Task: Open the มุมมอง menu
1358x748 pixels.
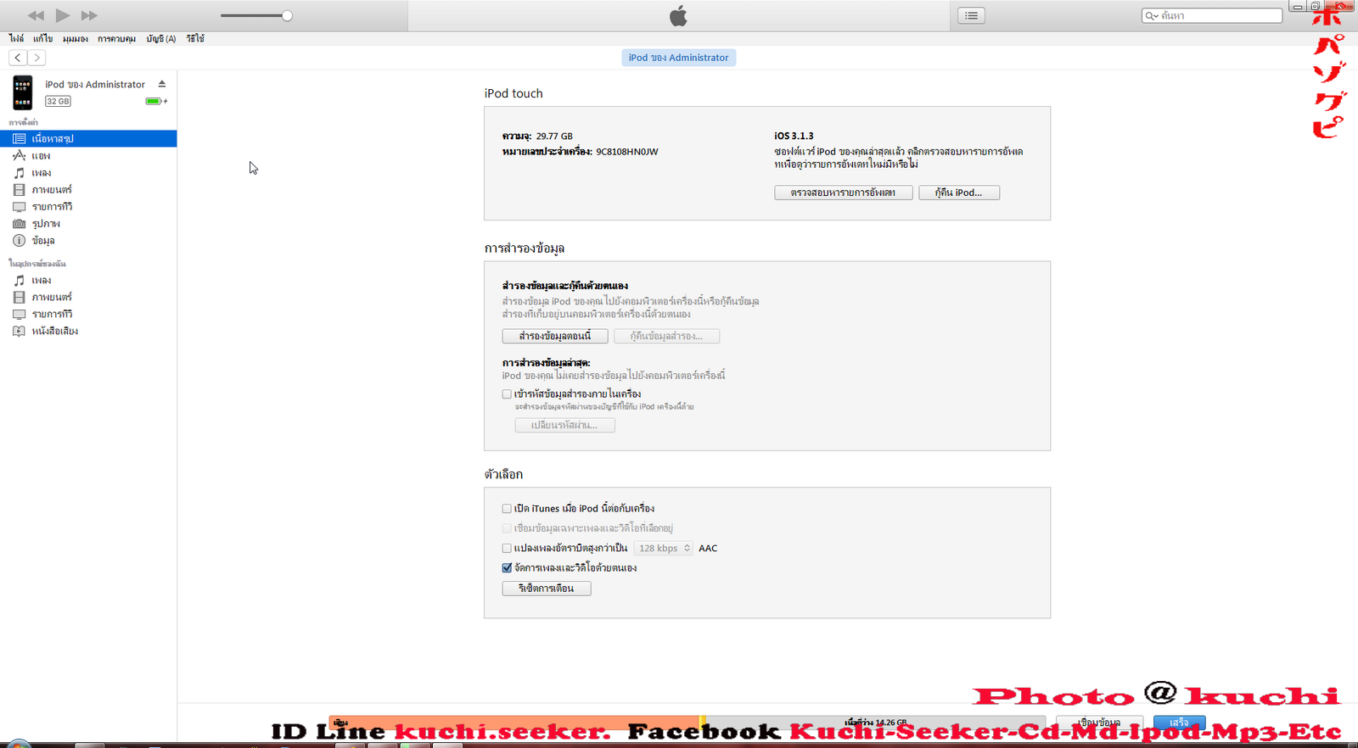Action: click(75, 38)
